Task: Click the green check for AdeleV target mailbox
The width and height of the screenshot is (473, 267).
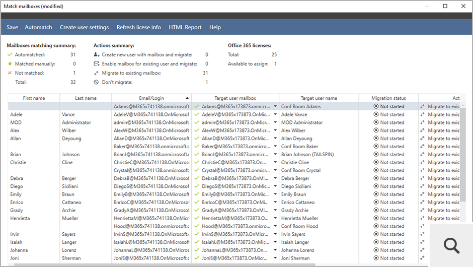Action: (x=197, y=114)
